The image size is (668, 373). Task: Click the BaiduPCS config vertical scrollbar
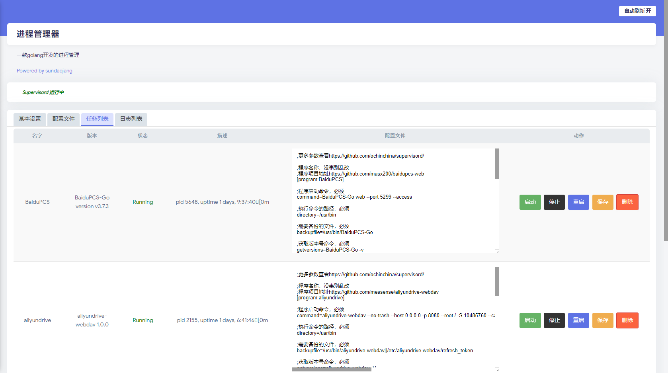(x=497, y=164)
